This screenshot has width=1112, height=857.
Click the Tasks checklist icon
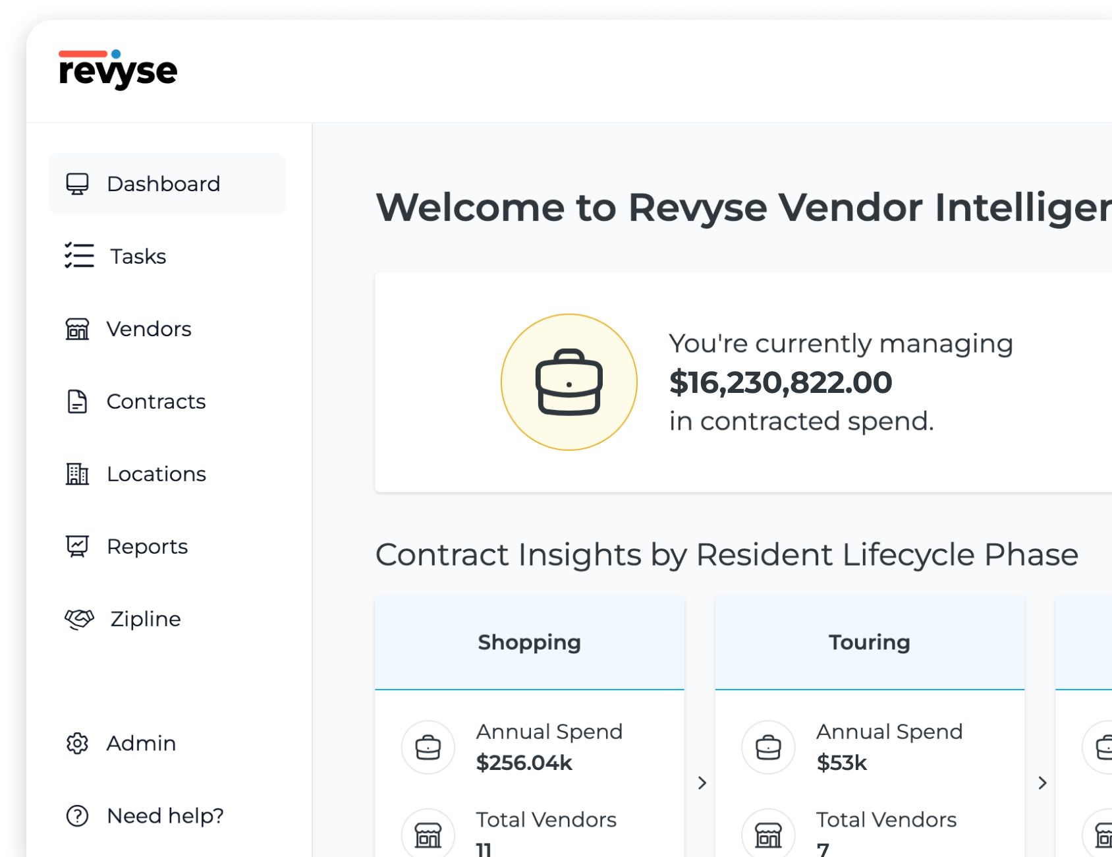pyautogui.click(x=79, y=256)
